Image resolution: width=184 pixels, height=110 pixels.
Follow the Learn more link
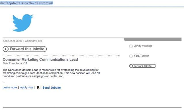point(10,87)
